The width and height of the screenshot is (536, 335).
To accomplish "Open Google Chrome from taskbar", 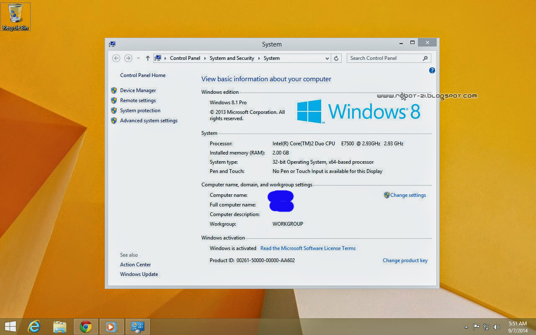I will tap(86, 327).
